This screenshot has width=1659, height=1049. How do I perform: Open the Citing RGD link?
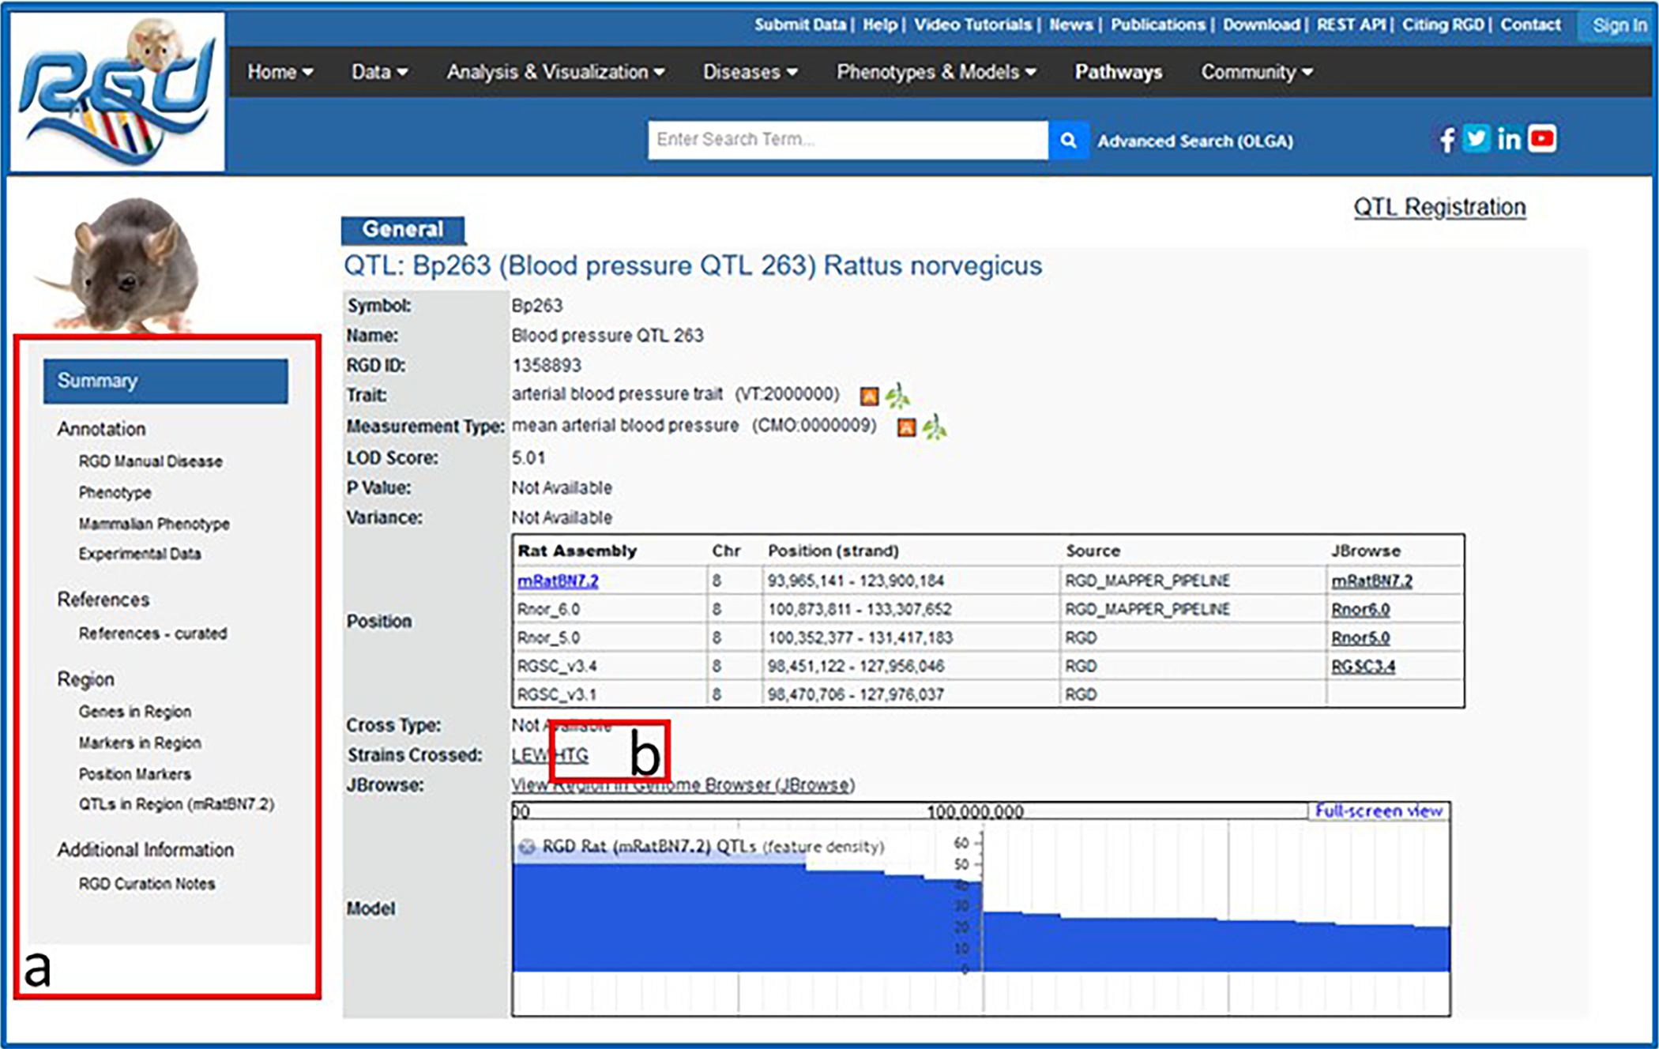(x=1443, y=24)
